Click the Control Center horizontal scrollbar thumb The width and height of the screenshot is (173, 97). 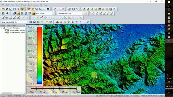(7, 93)
